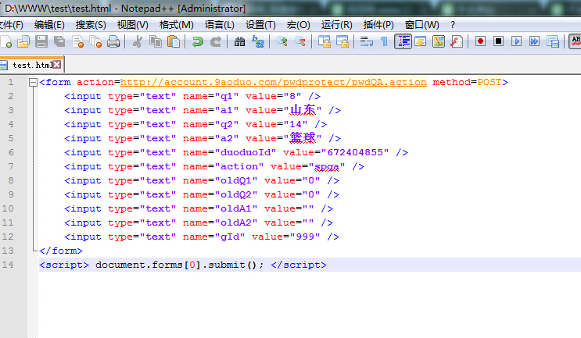The width and height of the screenshot is (581, 338).
Task: Open the ? help menu
Action: tap(453, 25)
